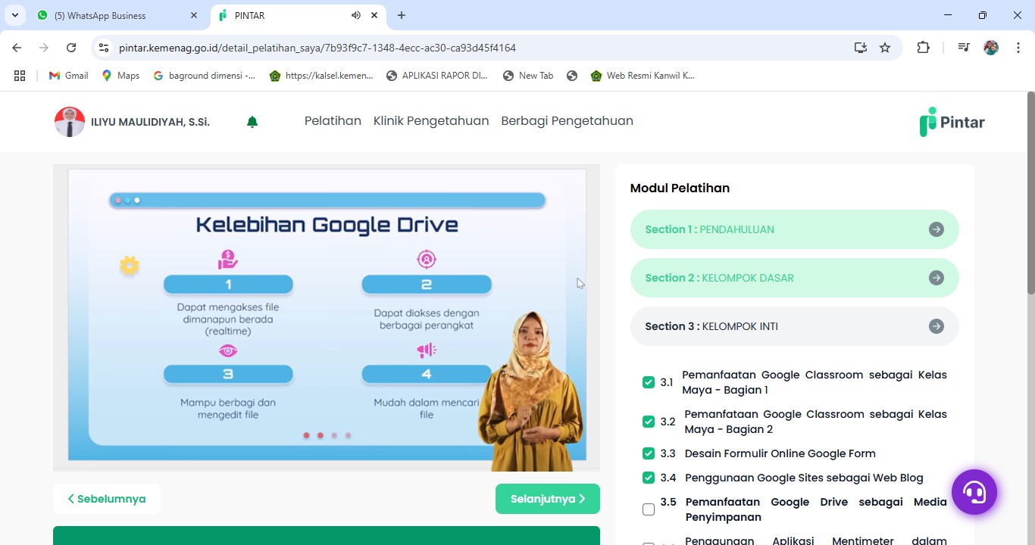Bookmark this page with the star icon

[885, 48]
